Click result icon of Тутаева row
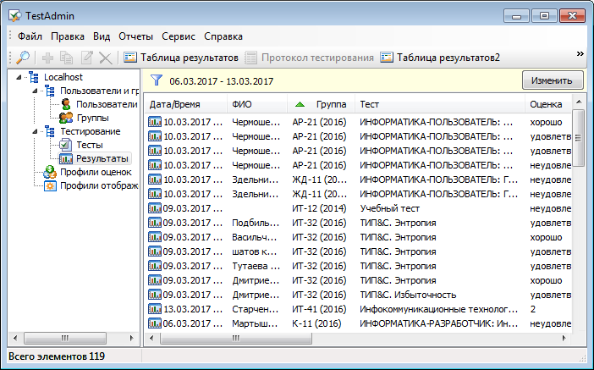Image resolution: width=594 pixels, height=370 pixels. click(155, 266)
